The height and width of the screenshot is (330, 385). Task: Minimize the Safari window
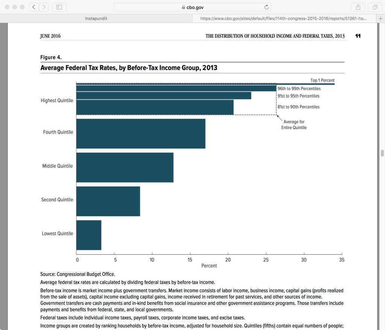pos(14,7)
